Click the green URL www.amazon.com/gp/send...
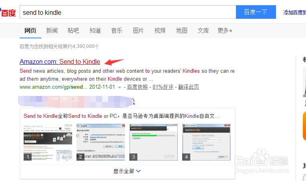This screenshot has width=306, height=181. (54, 87)
